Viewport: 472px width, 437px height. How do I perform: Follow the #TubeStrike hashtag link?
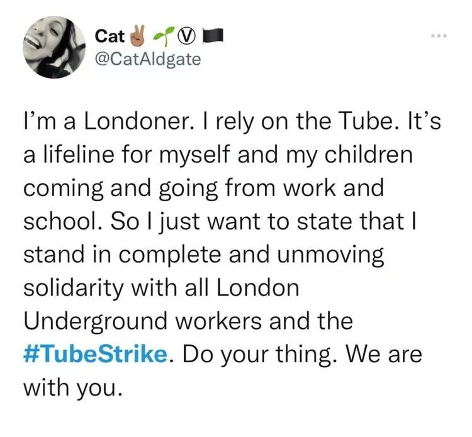[95, 354]
